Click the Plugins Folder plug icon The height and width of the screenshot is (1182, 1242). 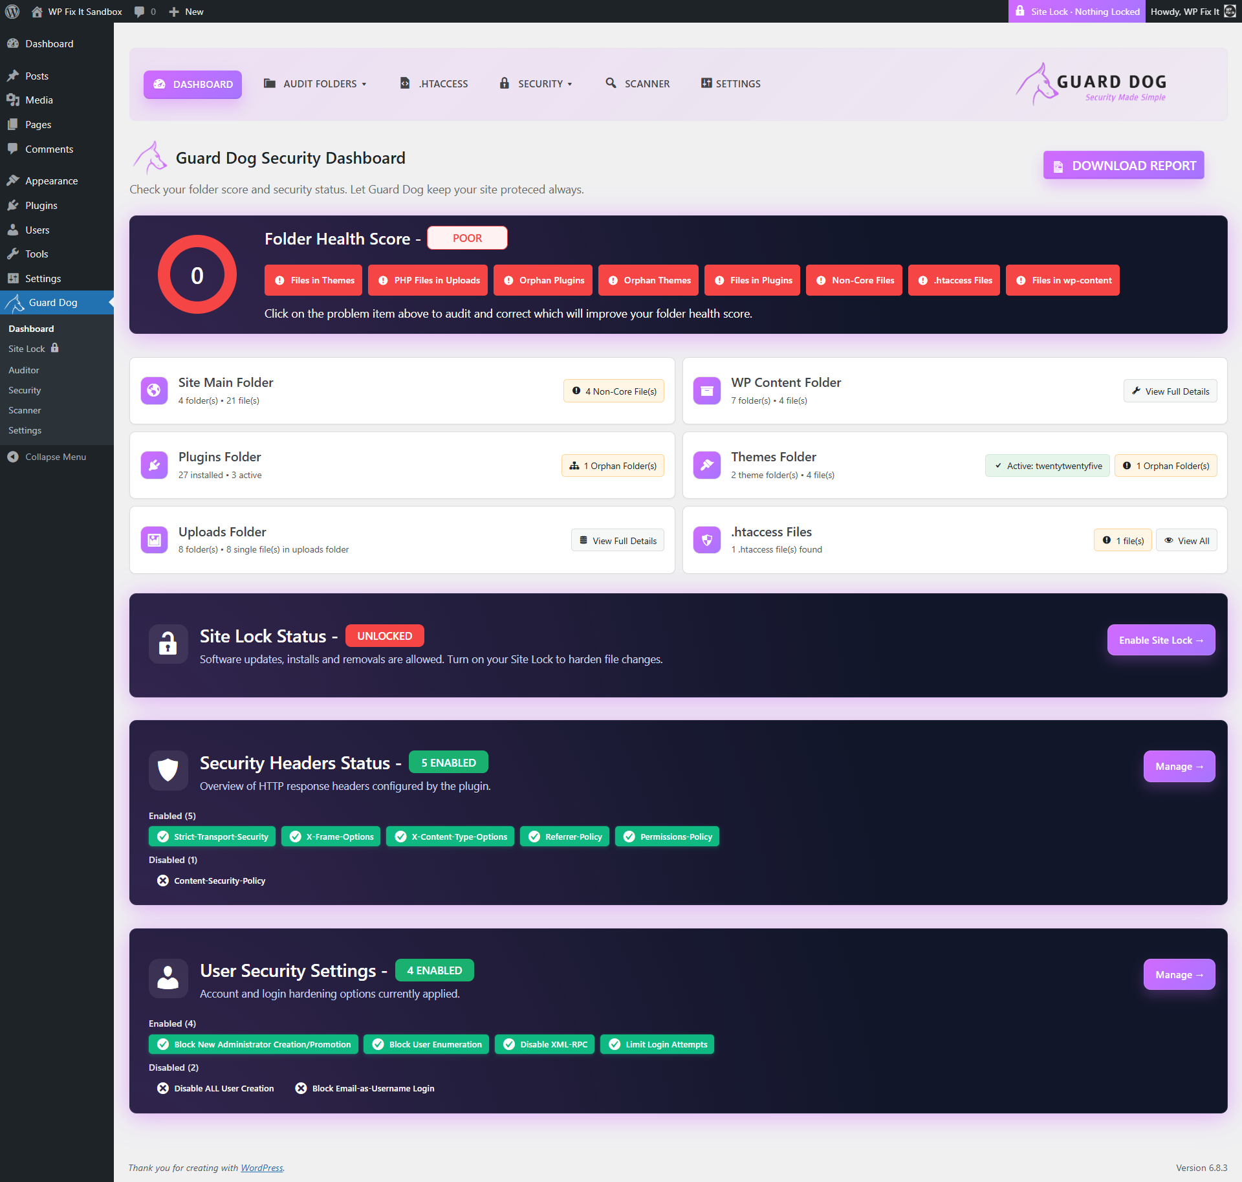point(154,465)
